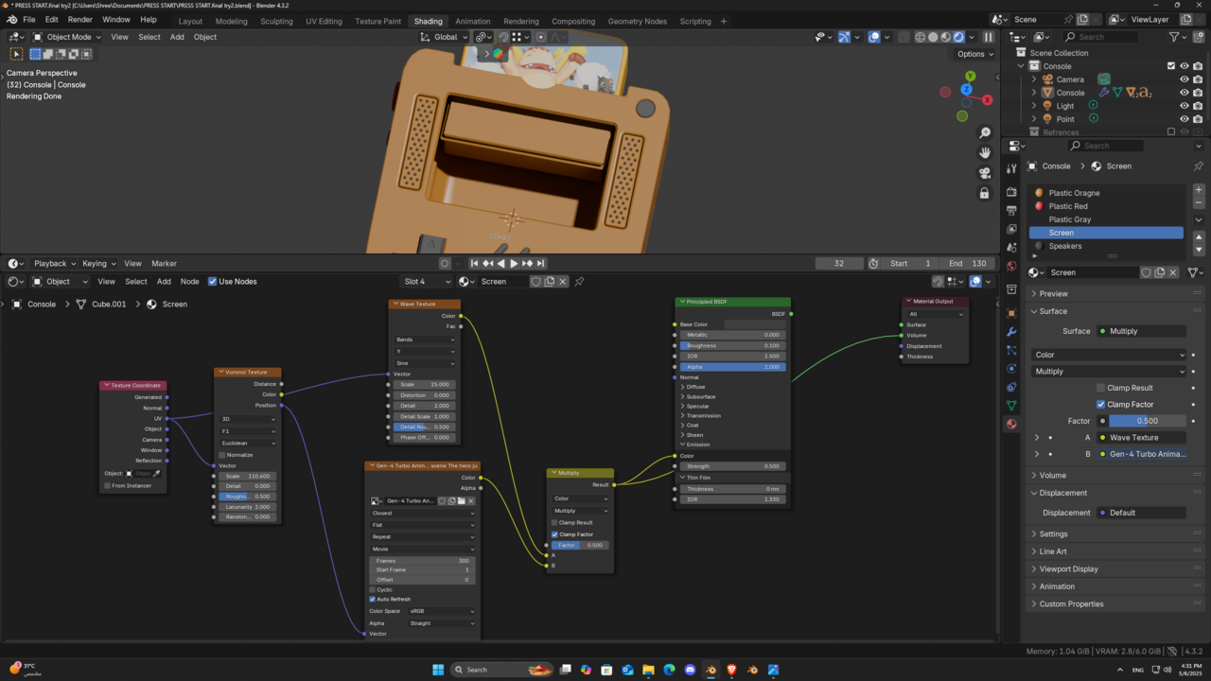
Task: Click the magnifier zoom icon in viewport sidebar
Action: click(x=985, y=131)
